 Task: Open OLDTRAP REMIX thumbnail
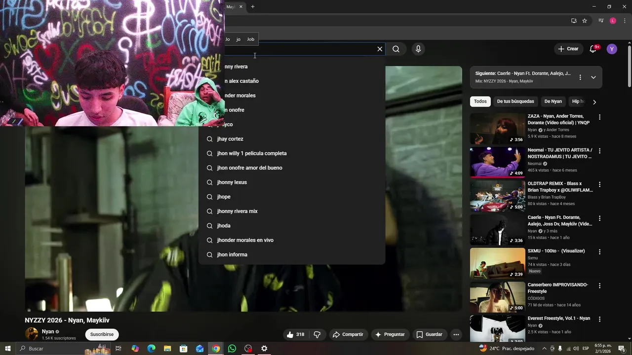click(x=497, y=196)
